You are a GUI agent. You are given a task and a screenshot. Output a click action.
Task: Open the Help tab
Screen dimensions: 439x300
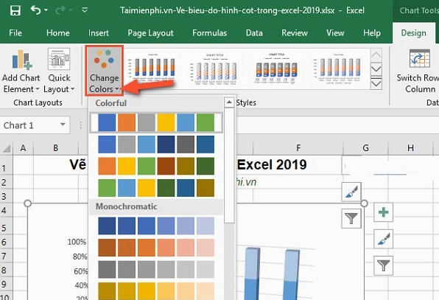pyautogui.click(x=372, y=33)
